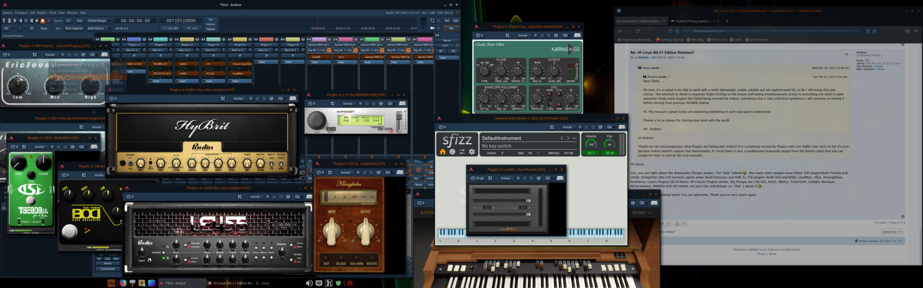923x288 pixels.
Task: Toggle Follow Range option
Action: [99, 21]
